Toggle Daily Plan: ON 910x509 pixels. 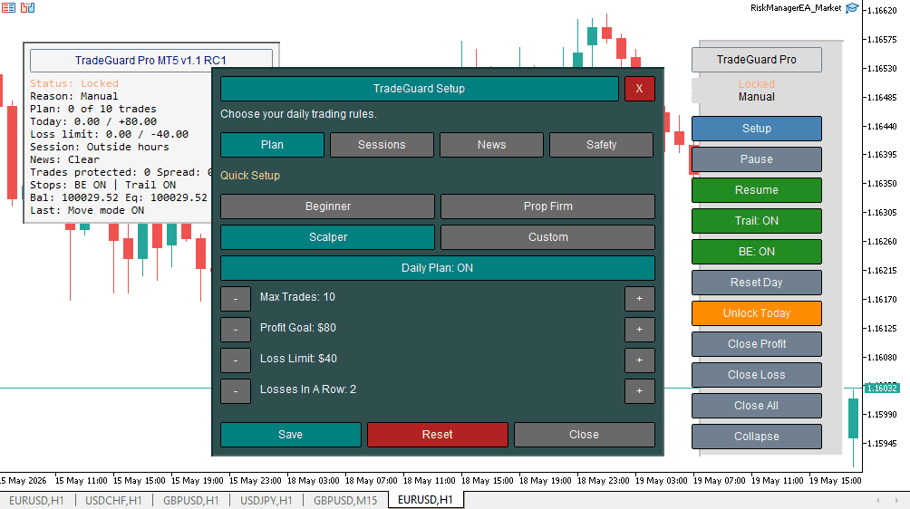(438, 268)
